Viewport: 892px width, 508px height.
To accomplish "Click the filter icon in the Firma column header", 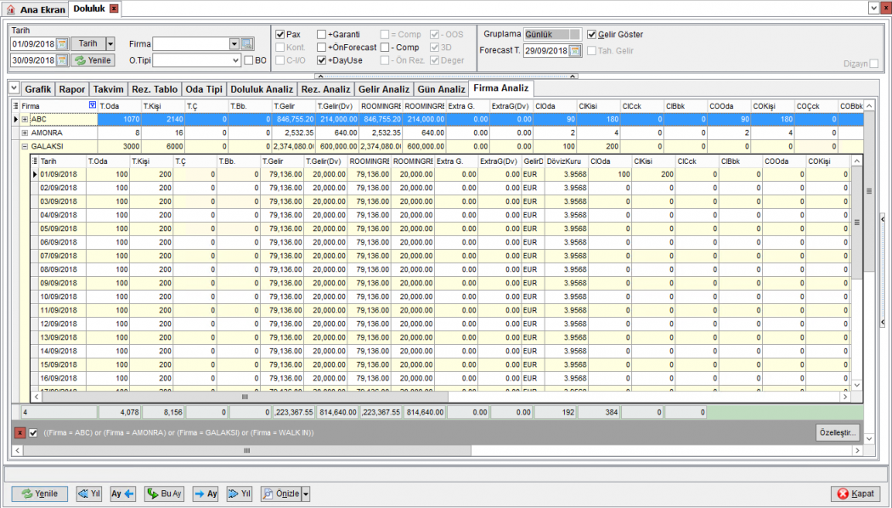I will click(93, 105).
